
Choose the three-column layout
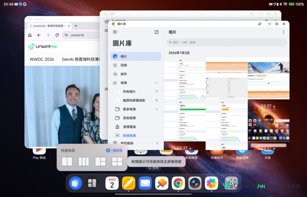click(x=84, y=162)
